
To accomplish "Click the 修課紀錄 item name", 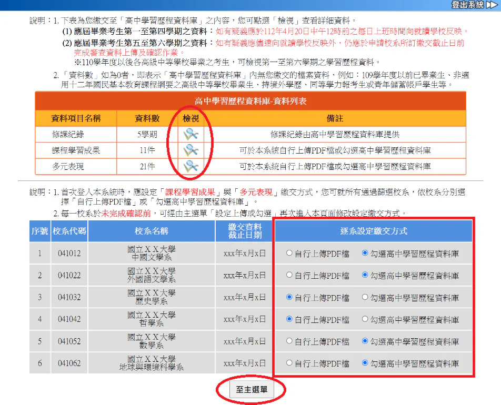I will pyautogui.click(x=68, y=134).
